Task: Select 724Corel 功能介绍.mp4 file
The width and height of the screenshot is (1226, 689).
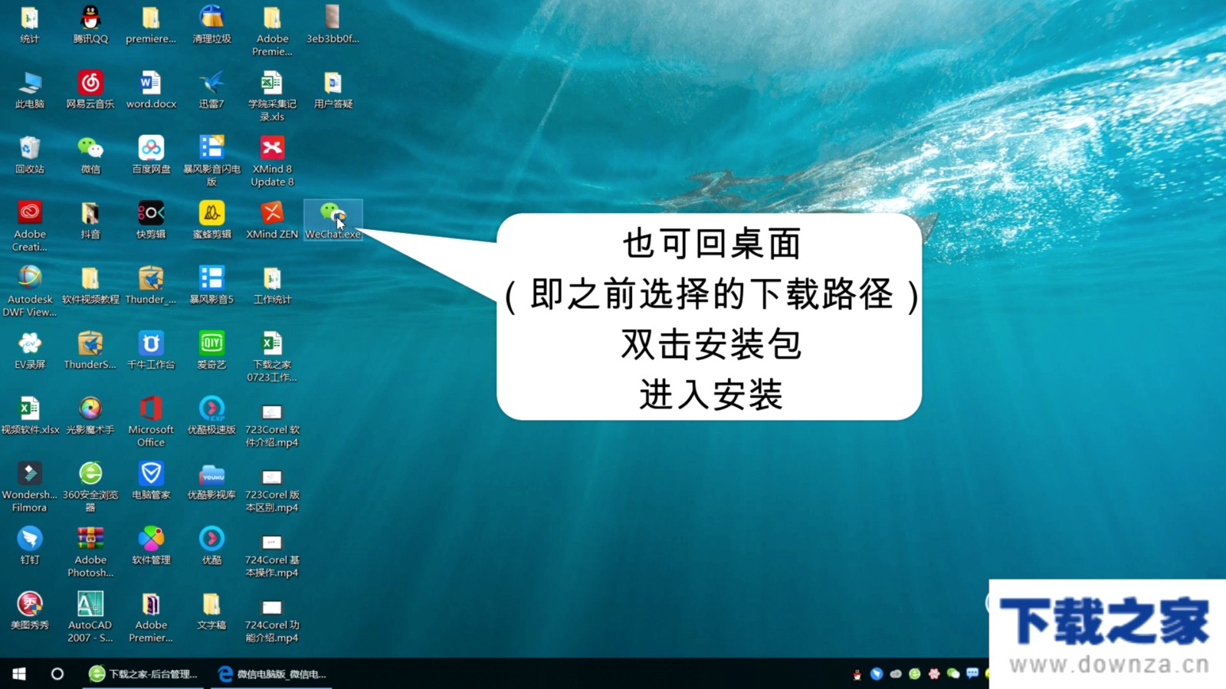Action: click(x=272, y=620)
